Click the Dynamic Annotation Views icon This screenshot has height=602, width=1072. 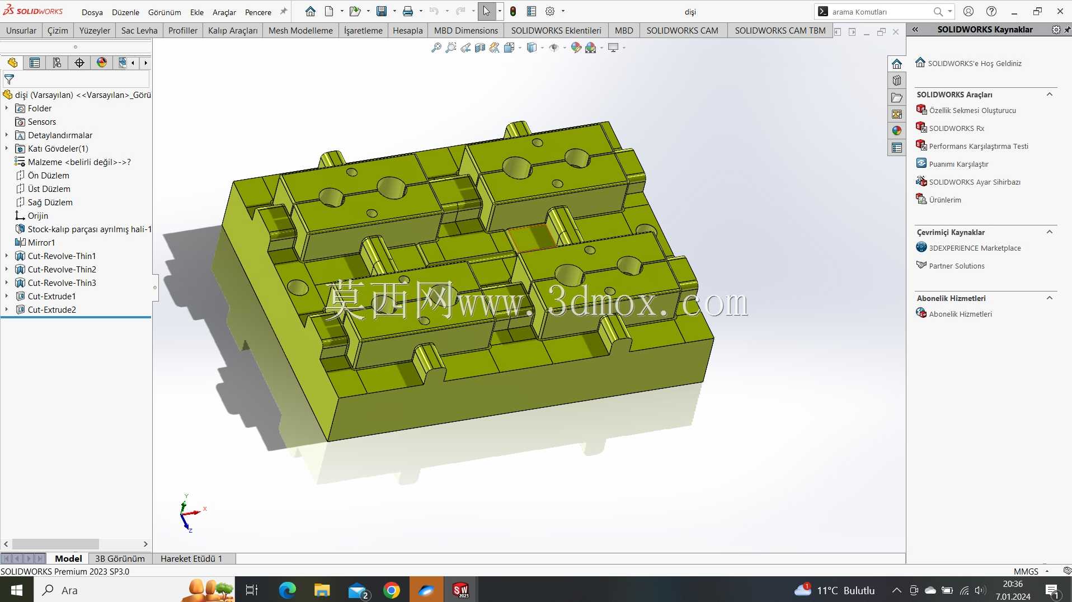point(495,48)
